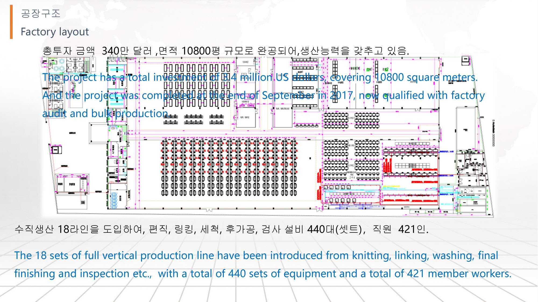Click the small rectangle symbol on plan's left side

[56, 150]
